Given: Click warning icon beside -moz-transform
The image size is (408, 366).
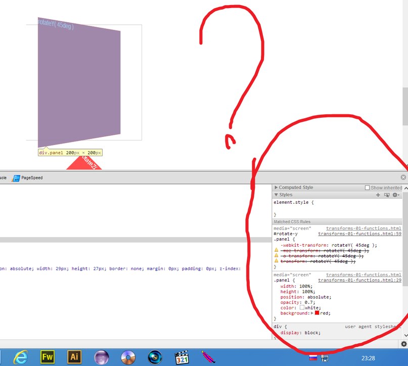Looking at the screenshot, I should coord(276,251).
